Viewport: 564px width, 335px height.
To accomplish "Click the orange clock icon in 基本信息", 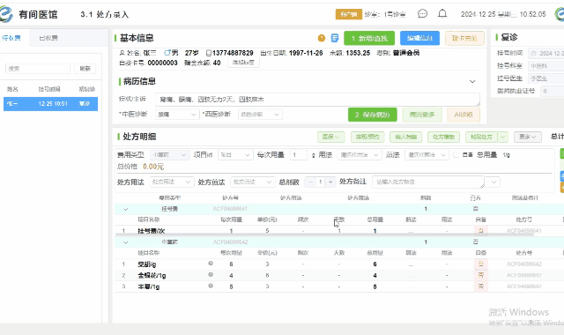I will (321, 38).
